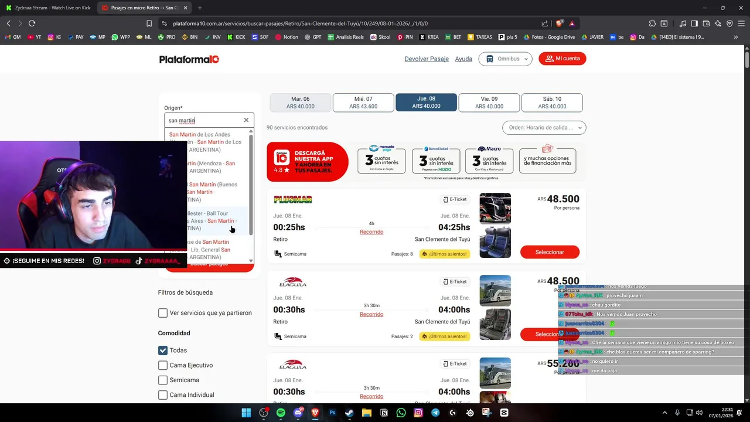Click E-Ticket badge on Plusmar service

[x=455, y=200]
